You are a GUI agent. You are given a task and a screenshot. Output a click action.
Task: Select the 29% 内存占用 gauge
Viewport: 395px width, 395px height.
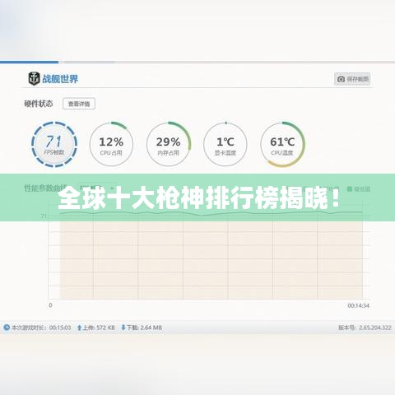click(169, 144)
